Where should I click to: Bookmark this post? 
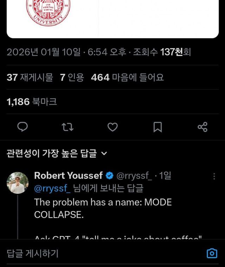coord(158,127)
